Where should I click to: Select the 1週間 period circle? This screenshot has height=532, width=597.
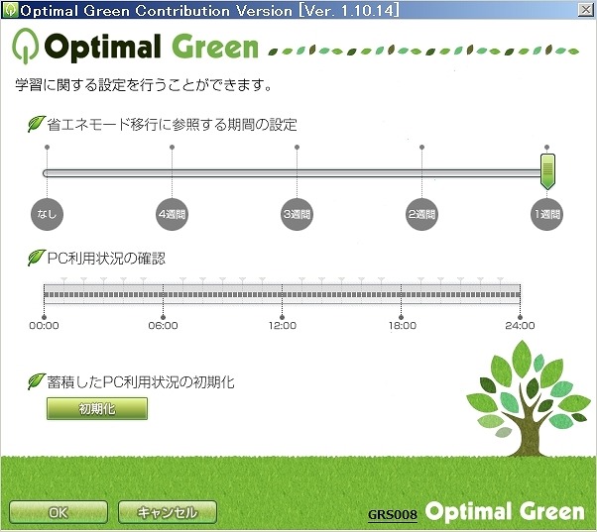click(546, 214)
